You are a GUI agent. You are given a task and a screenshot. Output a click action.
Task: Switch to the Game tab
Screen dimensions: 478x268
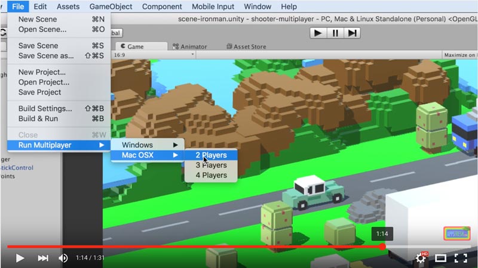click(142, 46)
